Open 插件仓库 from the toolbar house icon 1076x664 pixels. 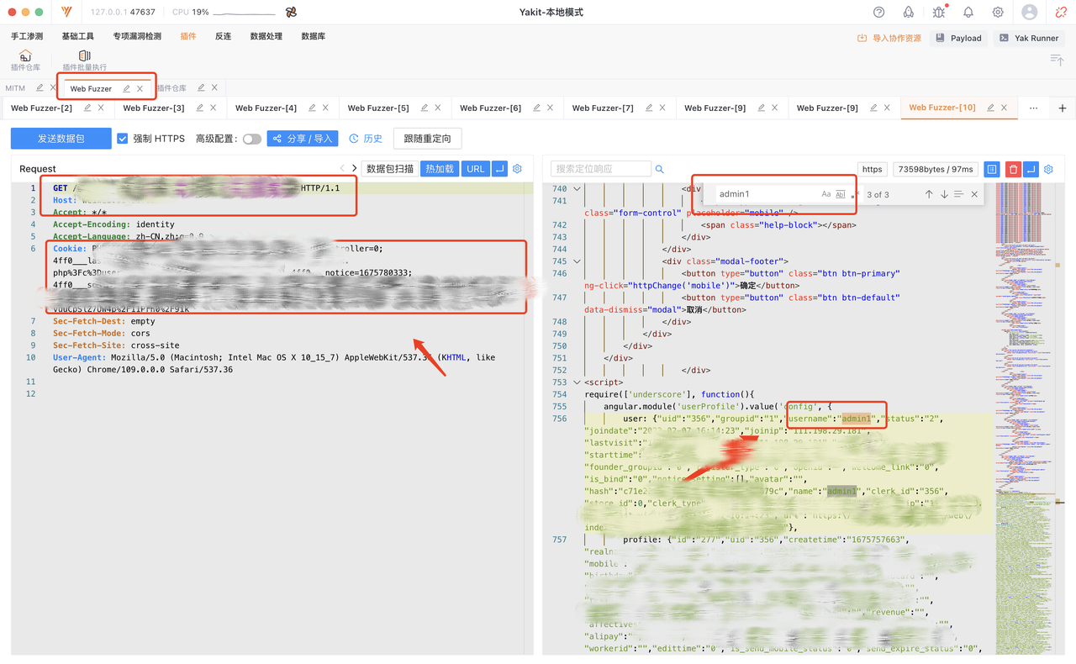[25, 61]
